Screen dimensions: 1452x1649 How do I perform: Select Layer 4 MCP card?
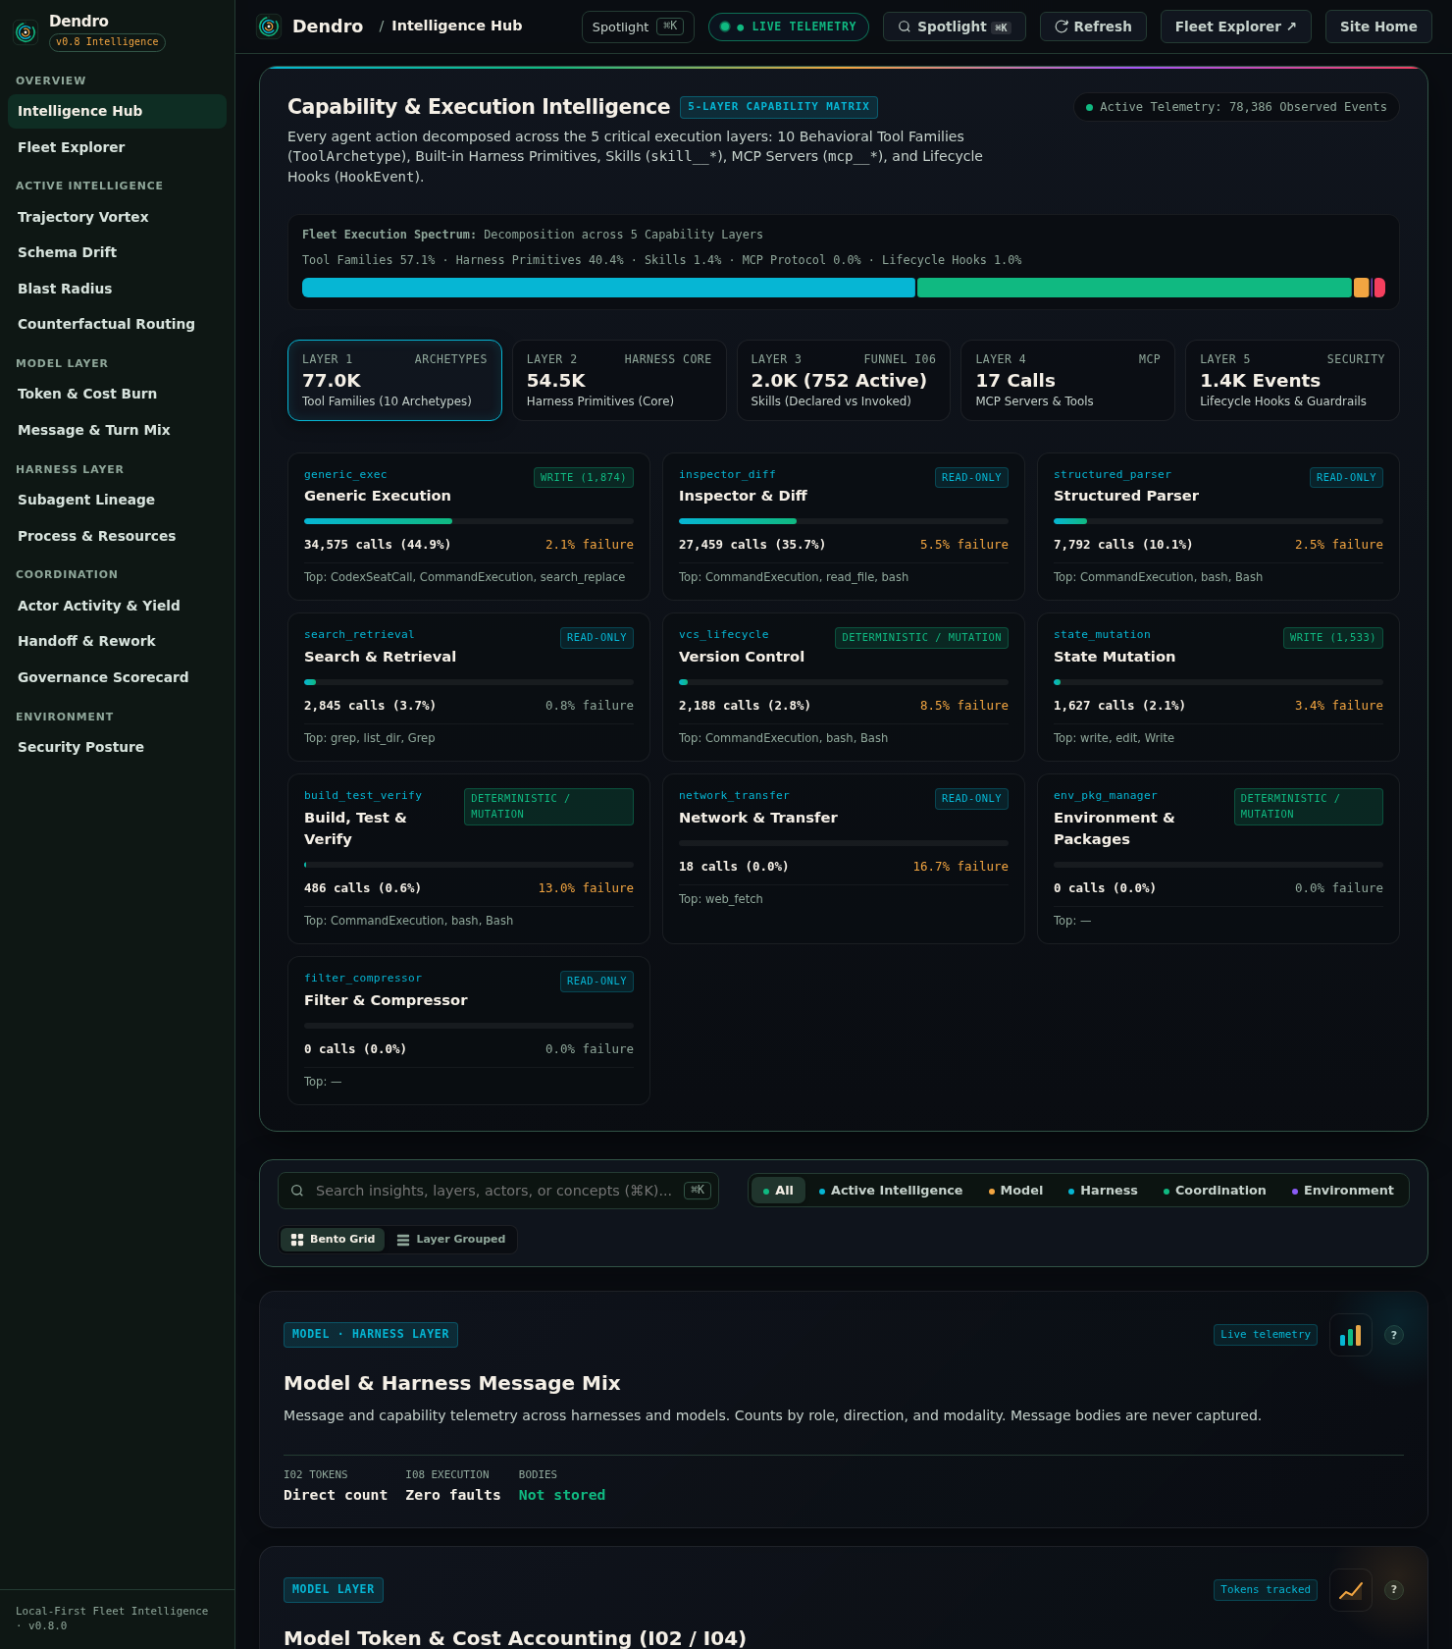tap(1067, 380)
